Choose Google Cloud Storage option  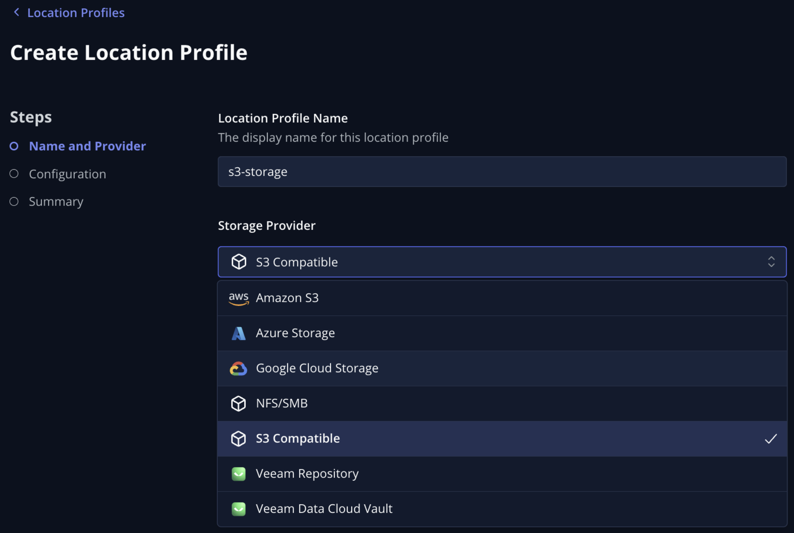coord(317,369)
